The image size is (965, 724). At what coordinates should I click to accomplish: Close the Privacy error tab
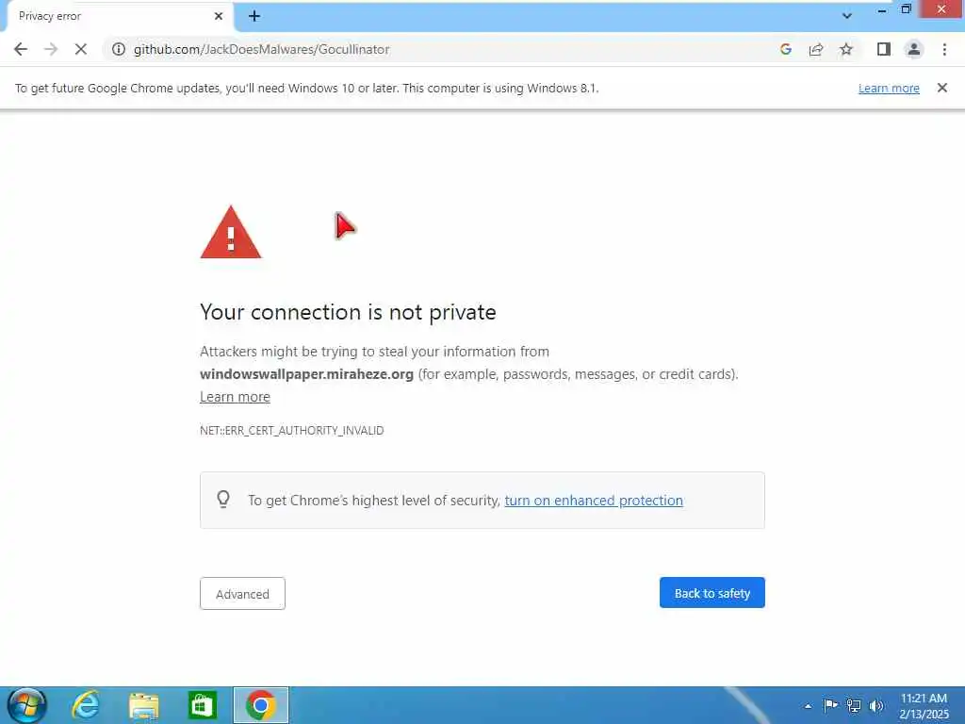[219, 16]
